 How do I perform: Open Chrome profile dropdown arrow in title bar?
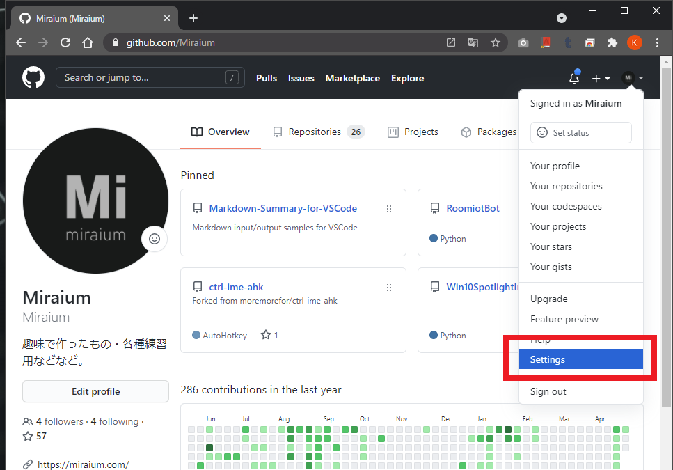coord(562,18)
